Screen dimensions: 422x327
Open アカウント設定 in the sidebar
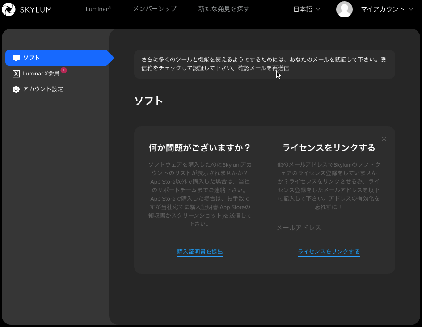pos(38,89)
